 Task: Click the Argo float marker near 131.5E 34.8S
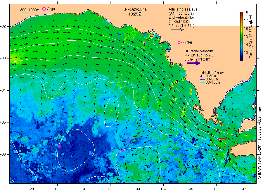[99, 115]
